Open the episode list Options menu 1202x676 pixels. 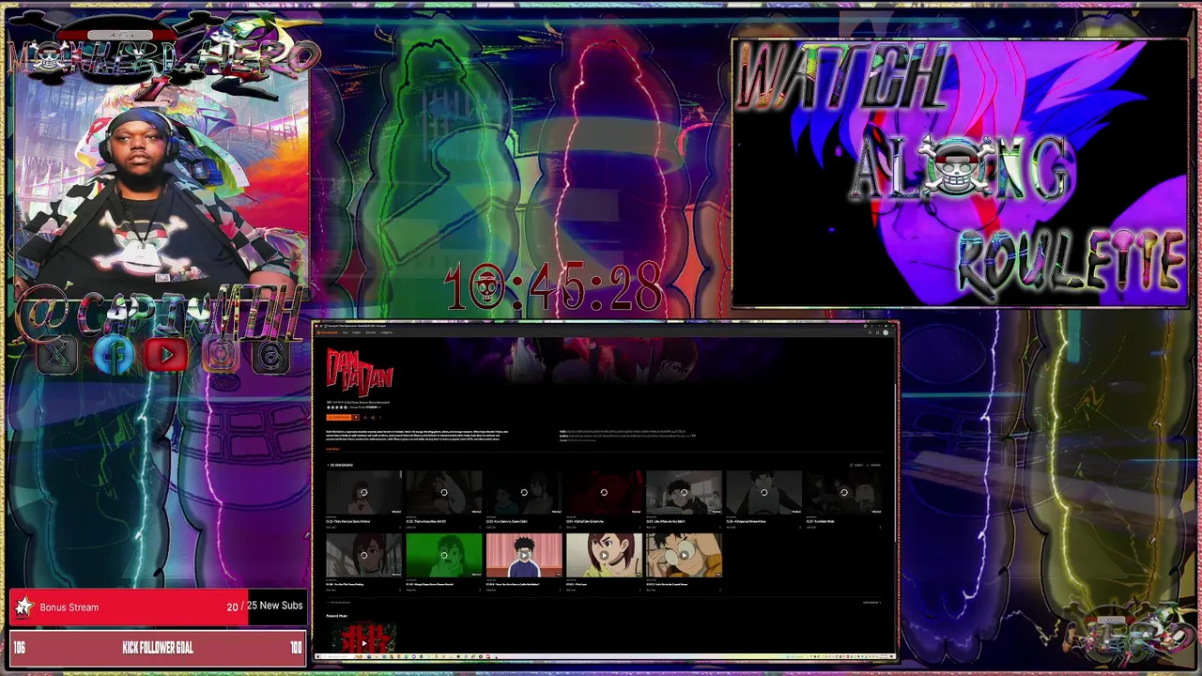click(874, 465)
